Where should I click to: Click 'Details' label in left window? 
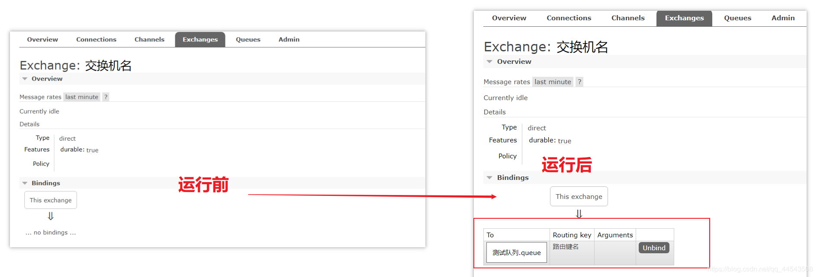pos(29,124)
